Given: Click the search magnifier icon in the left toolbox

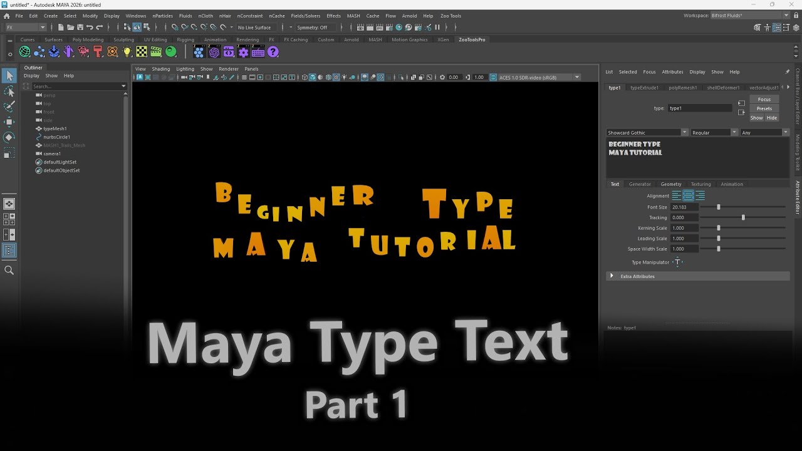Looking at the screenshot, I should [x=9, y=270].
